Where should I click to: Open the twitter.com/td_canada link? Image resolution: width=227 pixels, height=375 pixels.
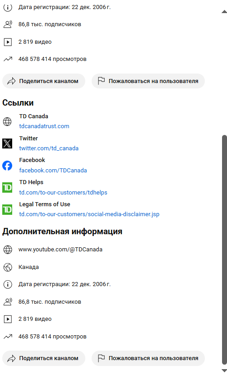click(49, 148)
